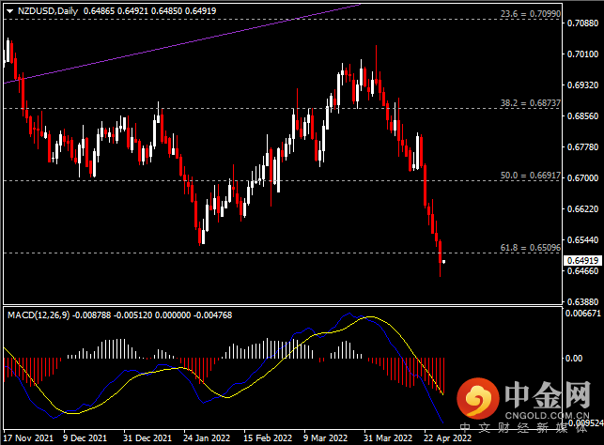604x445 pixels.
Task: Click the 22 Apr 2022 date marker
Action: 448,438
